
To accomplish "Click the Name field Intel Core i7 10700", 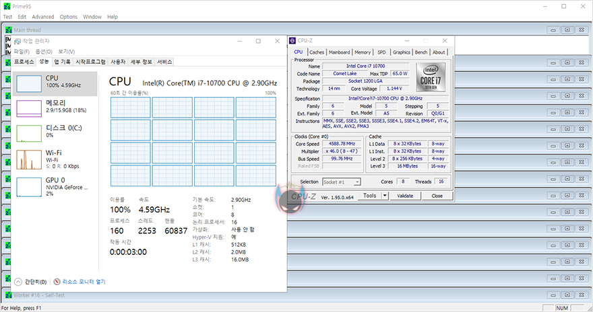I will [x=366, y=66].
